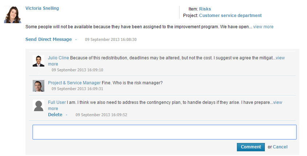Expand Victoria's post with view more
The height and width of the screenshot is (156, 307).
coord(263,27)
